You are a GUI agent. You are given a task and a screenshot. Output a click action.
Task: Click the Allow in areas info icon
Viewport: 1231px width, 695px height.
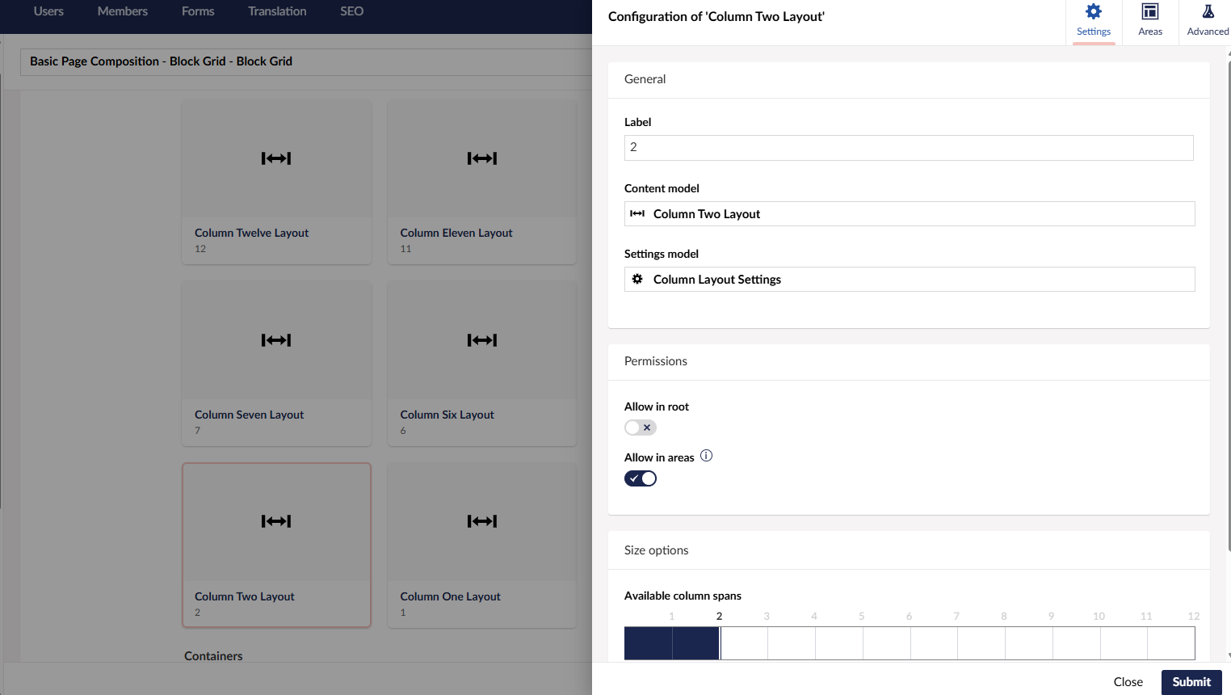point(706,456)
